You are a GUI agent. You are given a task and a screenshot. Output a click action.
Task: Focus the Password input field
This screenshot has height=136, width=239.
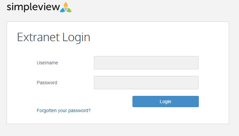pyautogui.click(x=146, y=83)
